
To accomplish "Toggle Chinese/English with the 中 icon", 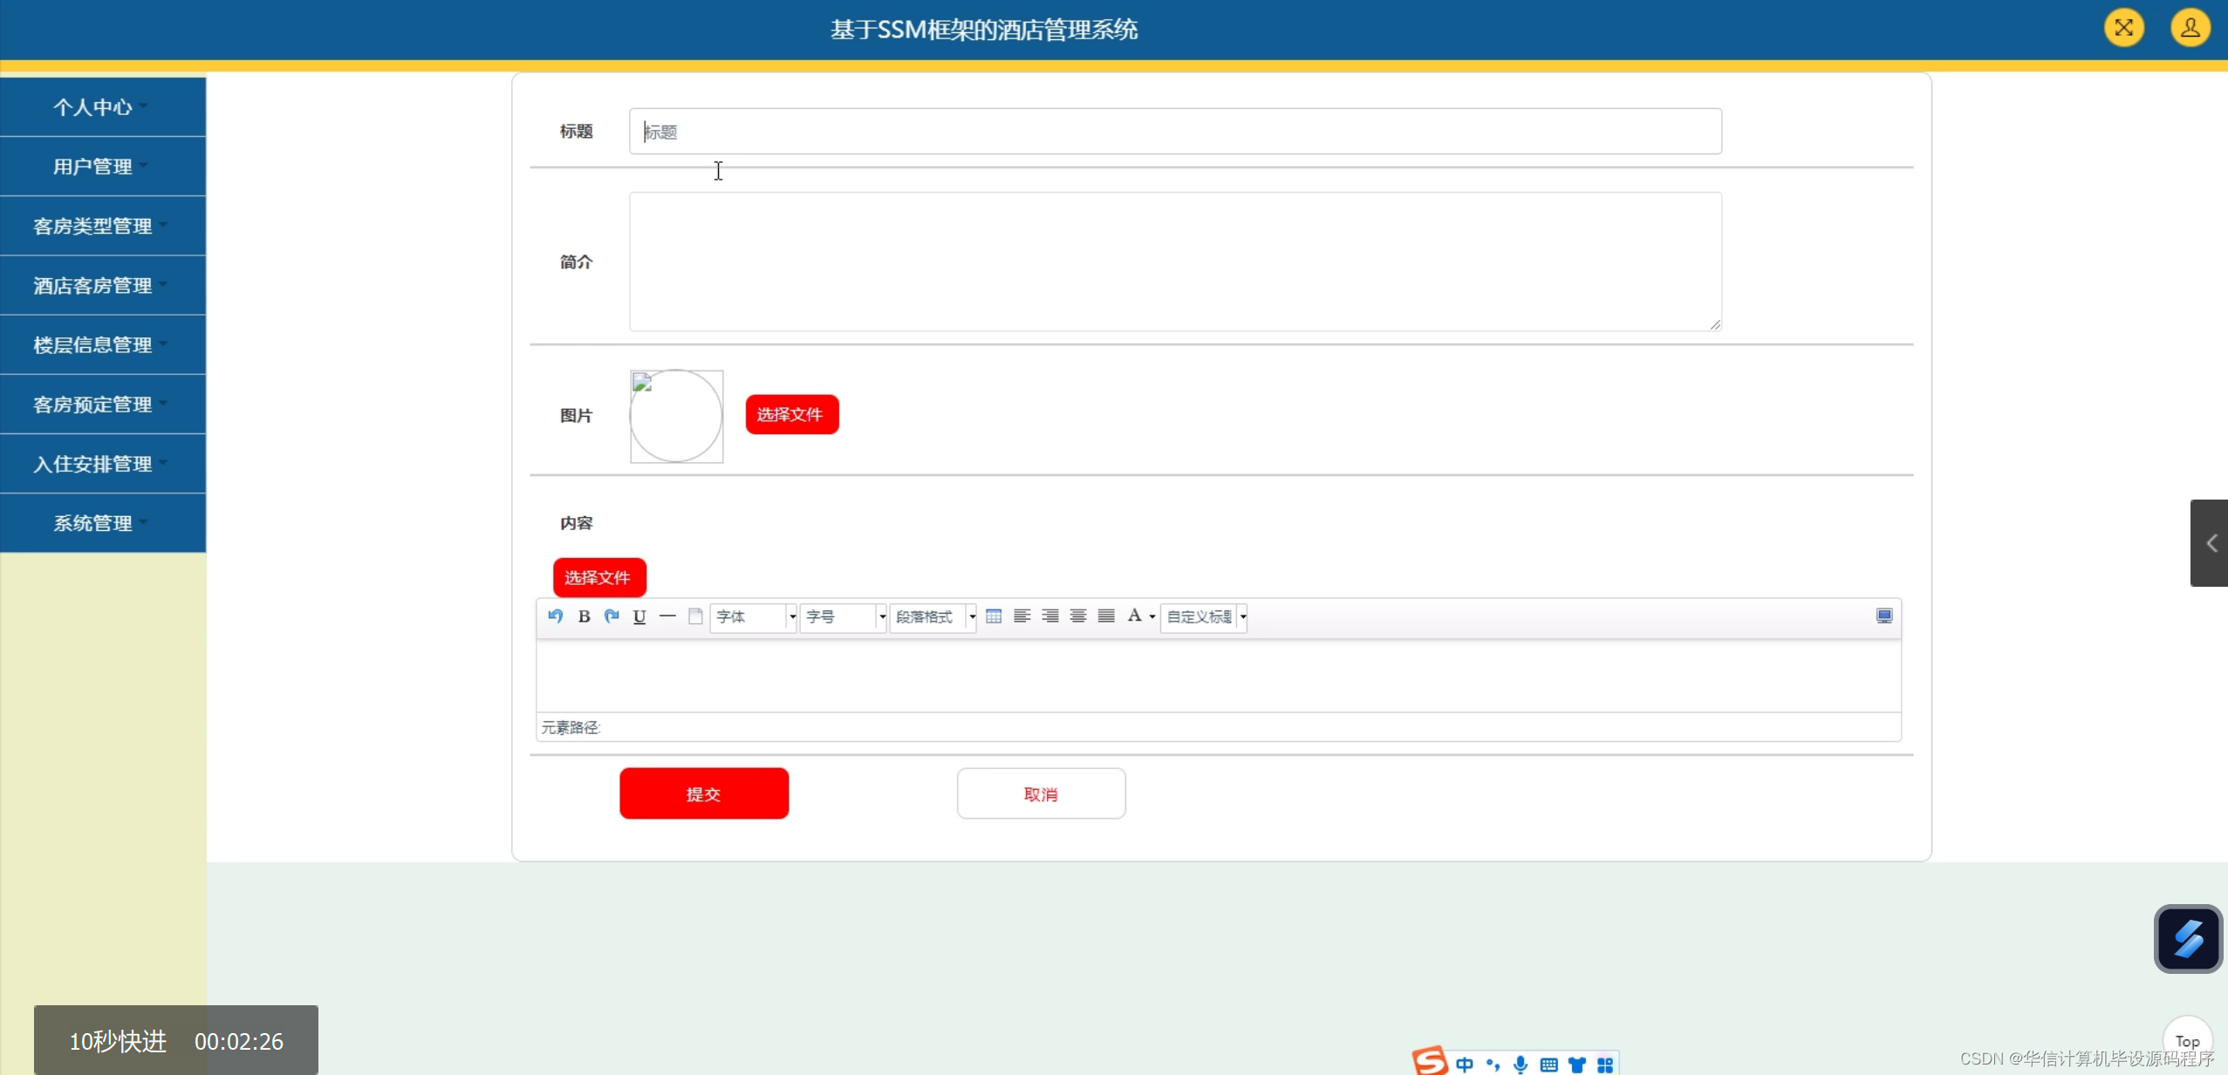I will click(x=1464, y=1065).
